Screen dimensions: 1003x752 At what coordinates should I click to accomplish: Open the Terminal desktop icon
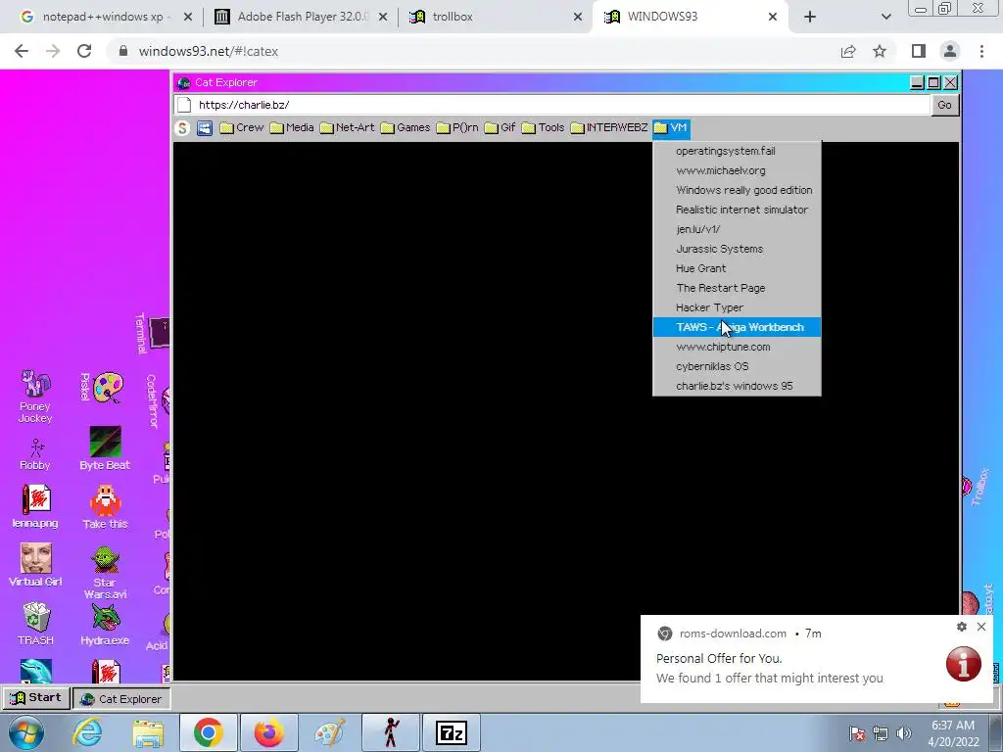[160, 333]
